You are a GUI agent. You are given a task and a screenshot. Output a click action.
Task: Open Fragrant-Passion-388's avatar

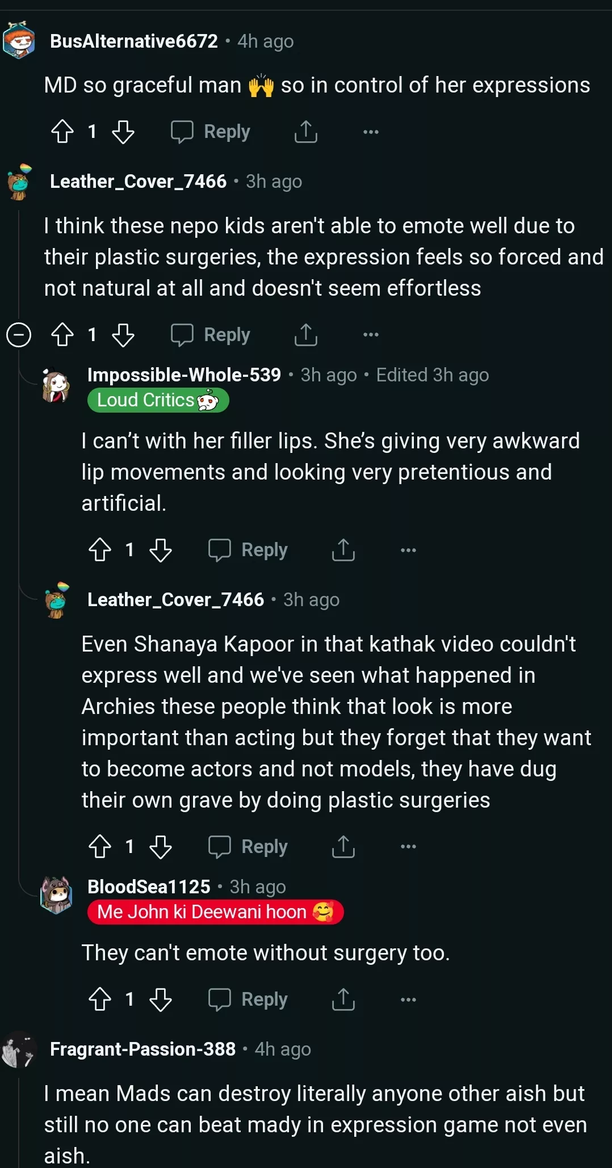click(19, 1050)
